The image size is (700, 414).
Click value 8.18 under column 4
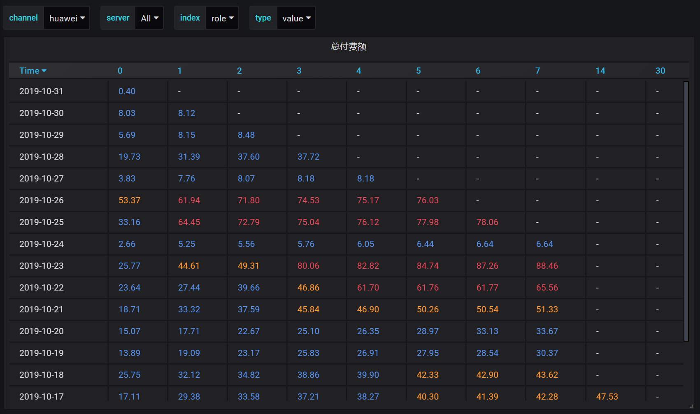pos(365,179)
